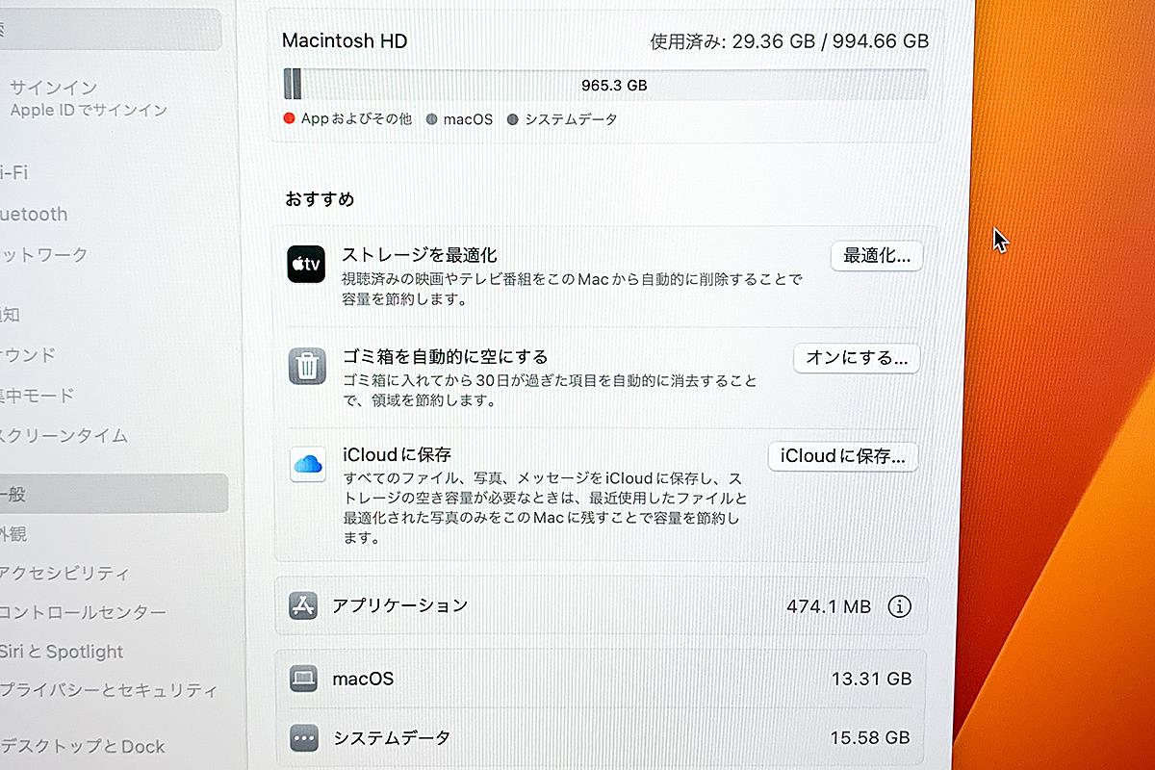Image resolution: width=1155 pixels, height=770 pixels.
Task: Select 一般 in the sidebar
Action: click(114, 493)
